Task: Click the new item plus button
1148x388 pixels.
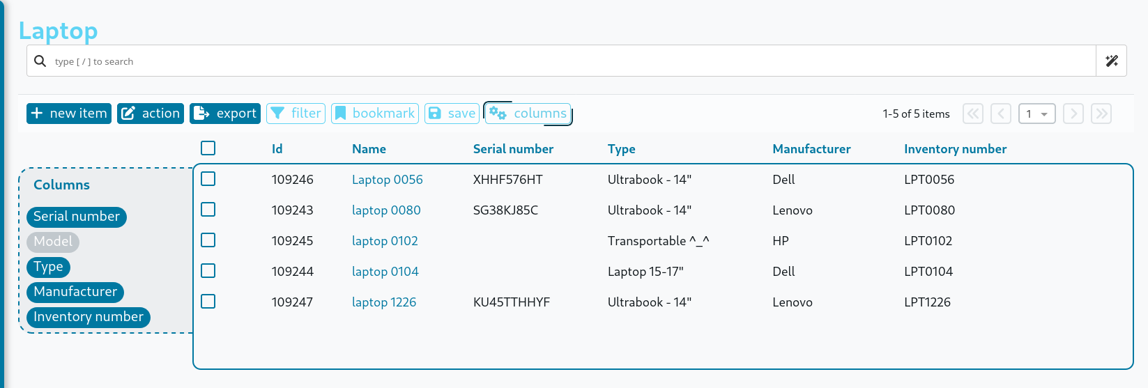Action: pyautogui.click(x=69, y=114)
